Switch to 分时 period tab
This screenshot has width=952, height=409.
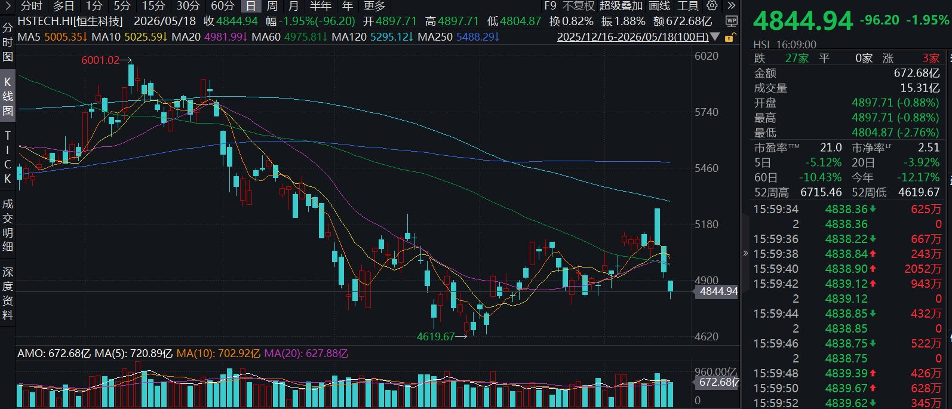(31, 6)
